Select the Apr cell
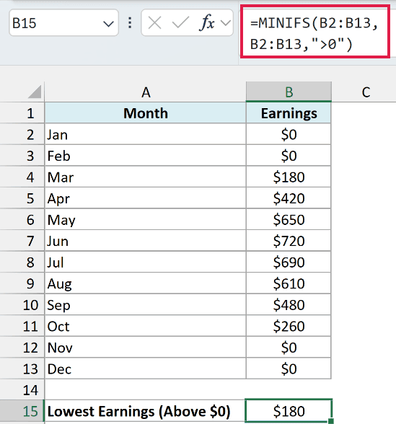Image resolution: width=396 pixels, height=424 pixels. click(146, 198)
